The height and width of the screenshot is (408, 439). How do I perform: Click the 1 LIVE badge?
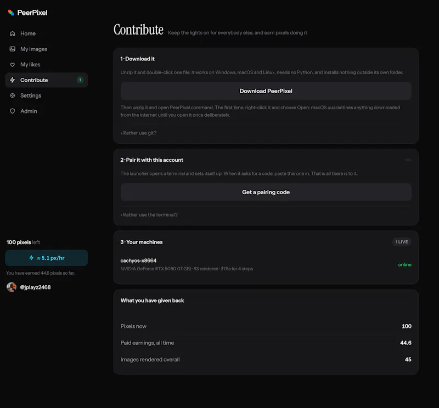tap(402, 242)
